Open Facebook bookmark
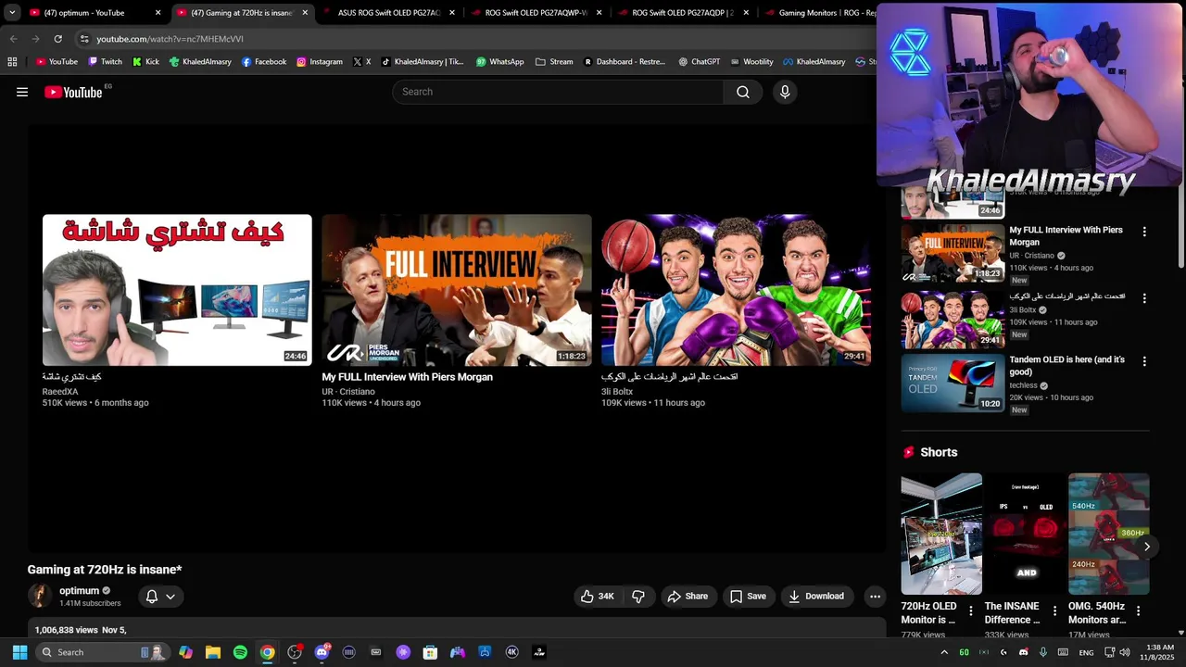The image size is (1186, 667). pos(263,62)
